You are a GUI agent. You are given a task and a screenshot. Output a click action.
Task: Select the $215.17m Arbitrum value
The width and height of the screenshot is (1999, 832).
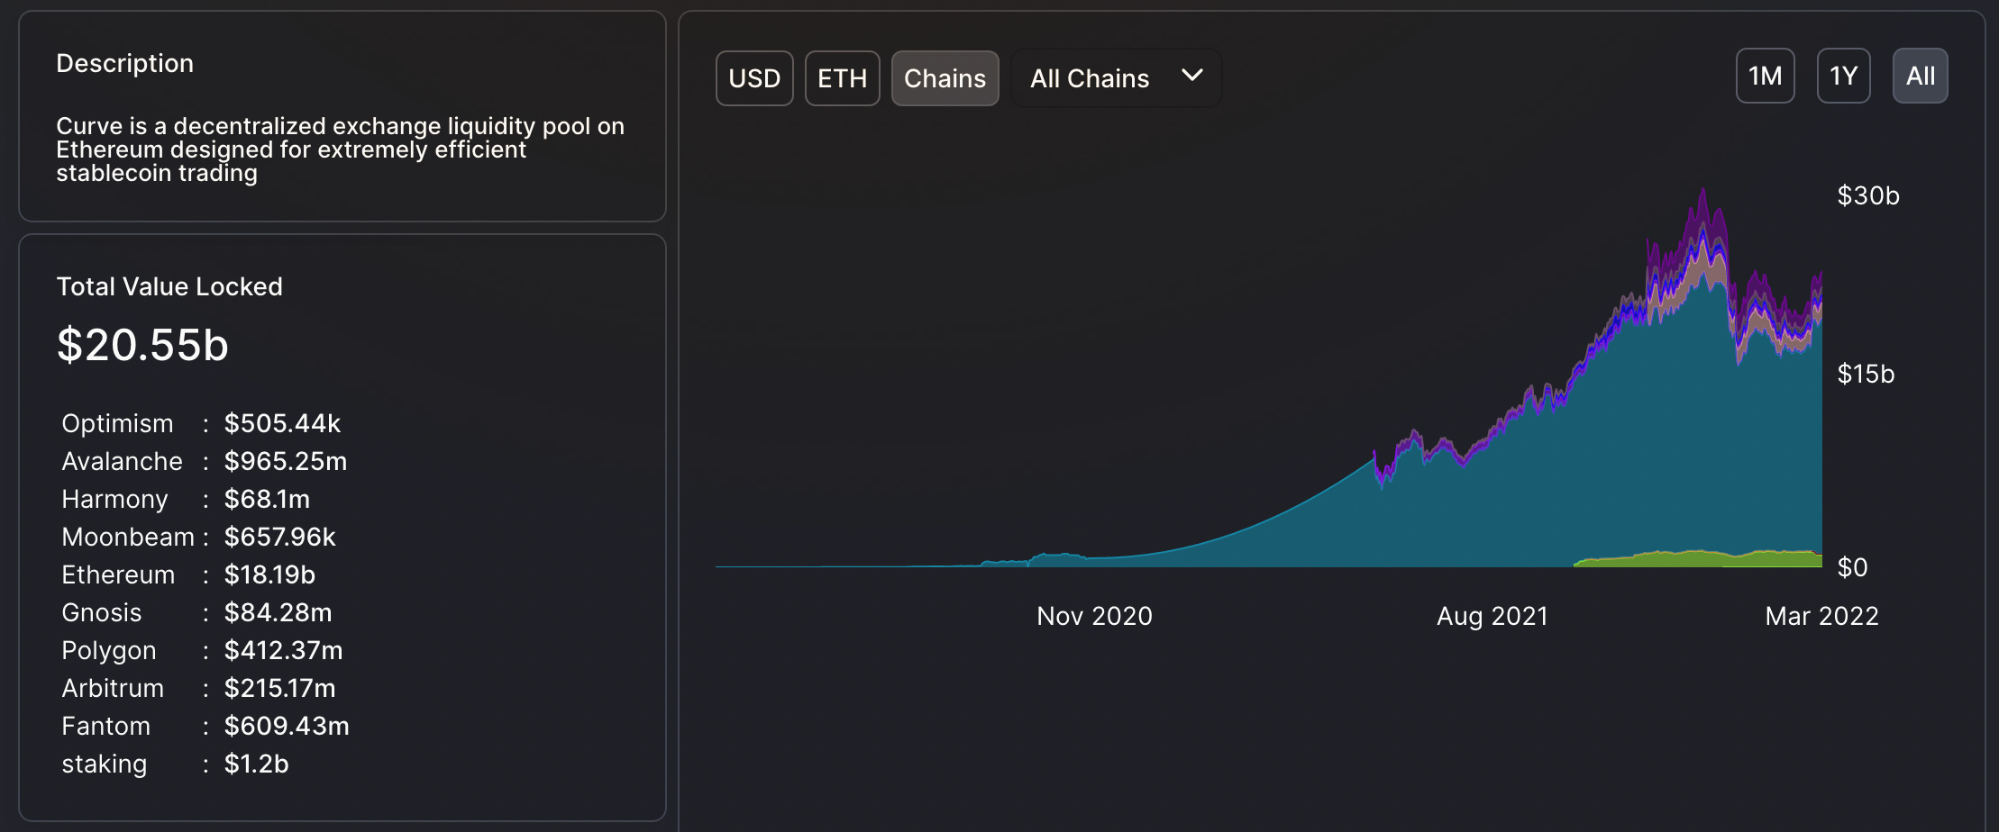click(279, 688)
